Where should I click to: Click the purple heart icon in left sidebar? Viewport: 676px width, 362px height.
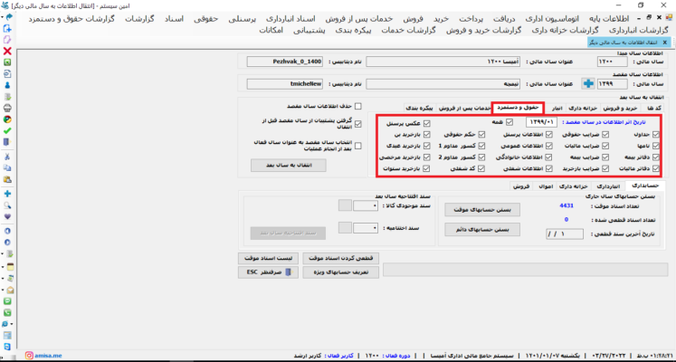pyautogui.click(x=7, y=216)
